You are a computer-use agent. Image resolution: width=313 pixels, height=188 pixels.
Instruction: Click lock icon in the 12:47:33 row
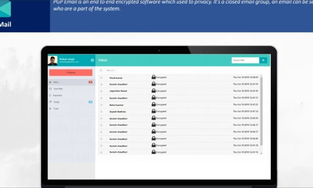pyautogui.click(x=153, y=98)
